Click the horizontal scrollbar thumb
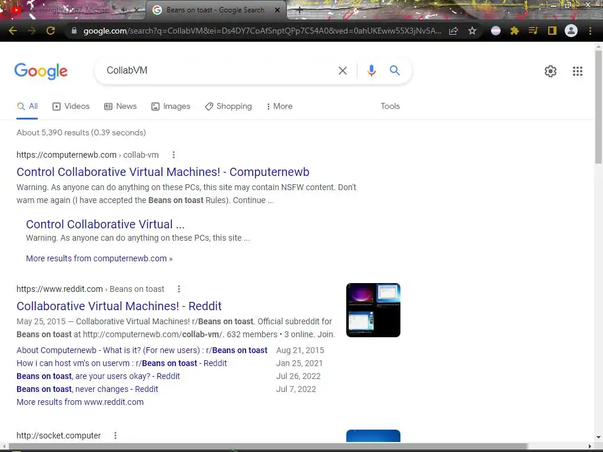Screen dimensions: 603x452 tap(268, 446)
